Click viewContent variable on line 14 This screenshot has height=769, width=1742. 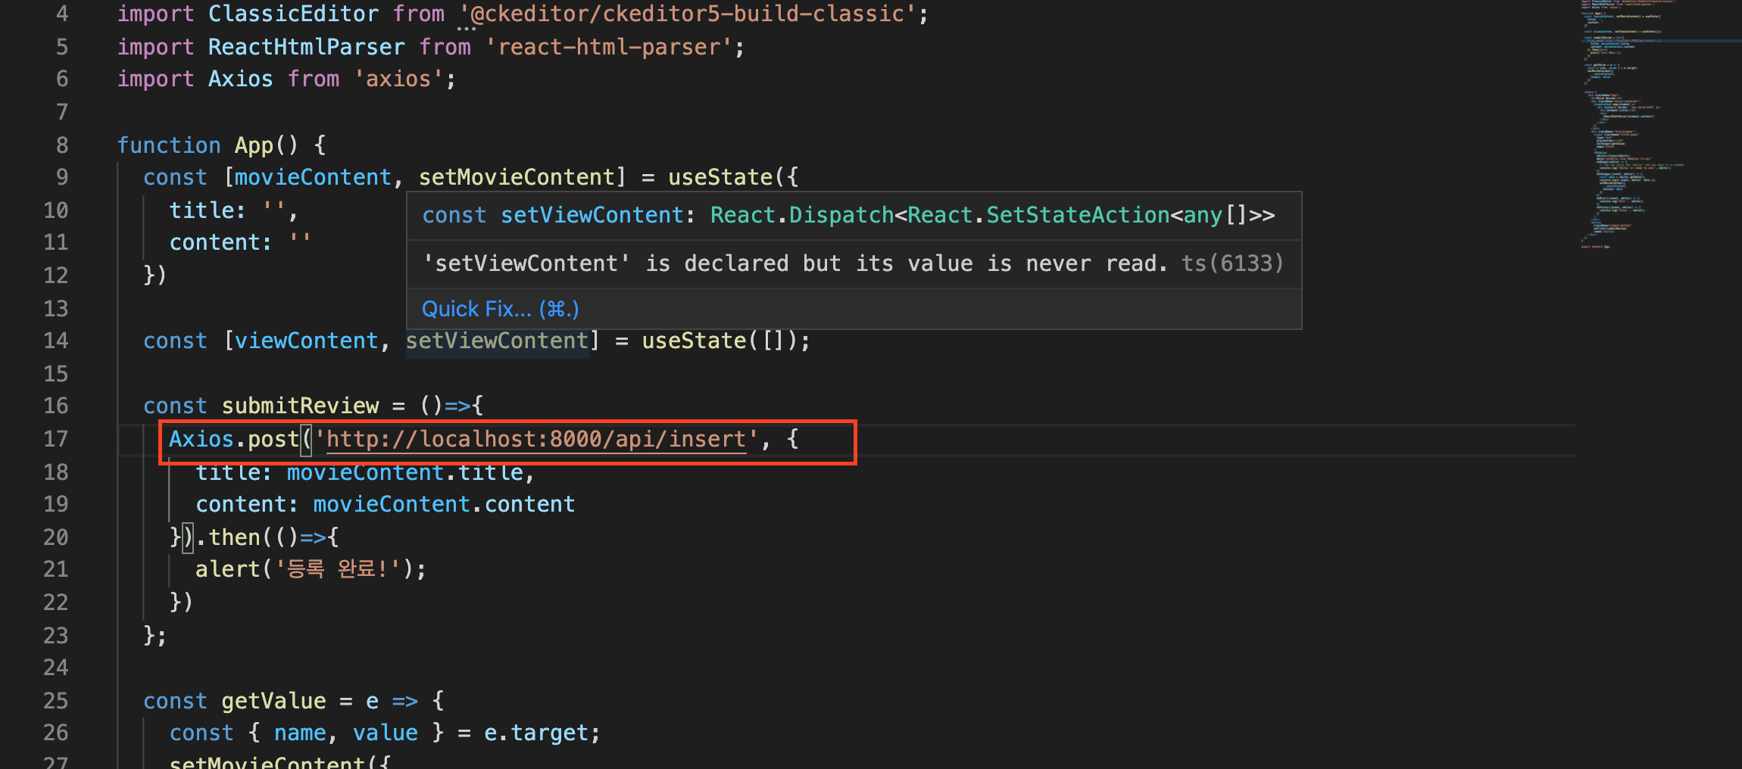click(306, 341)
